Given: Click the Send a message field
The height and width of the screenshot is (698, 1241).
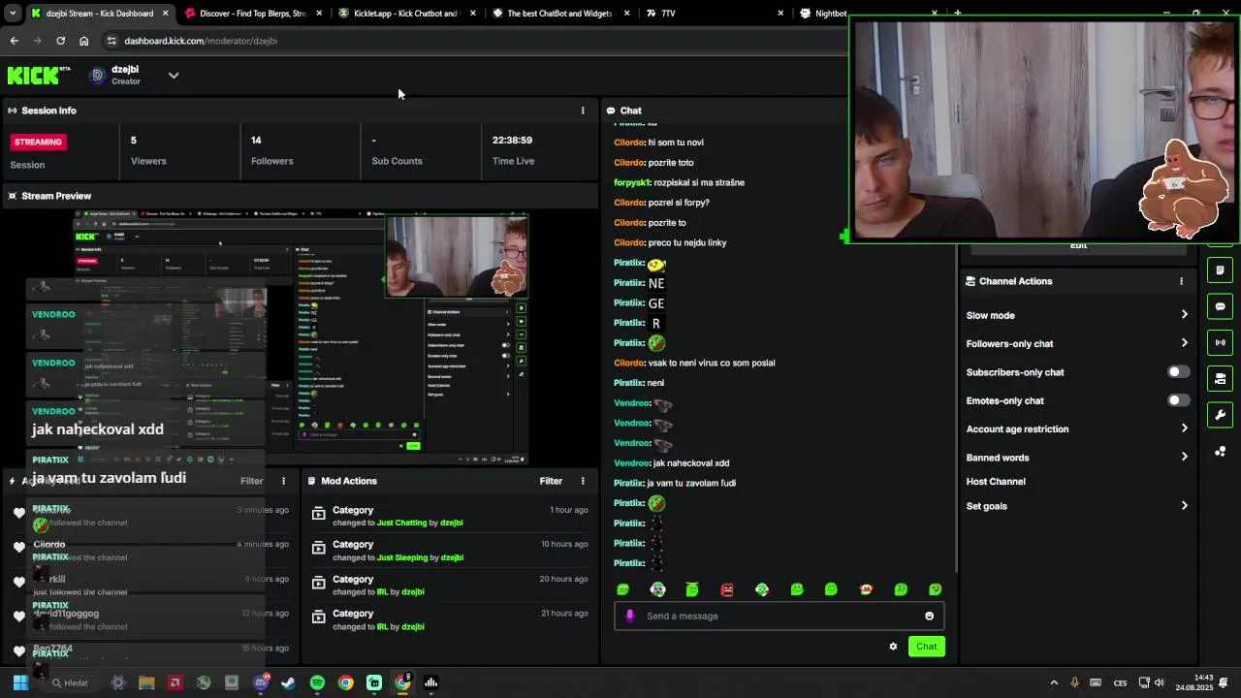Looking at the screenshot, I should pos(779,616).
